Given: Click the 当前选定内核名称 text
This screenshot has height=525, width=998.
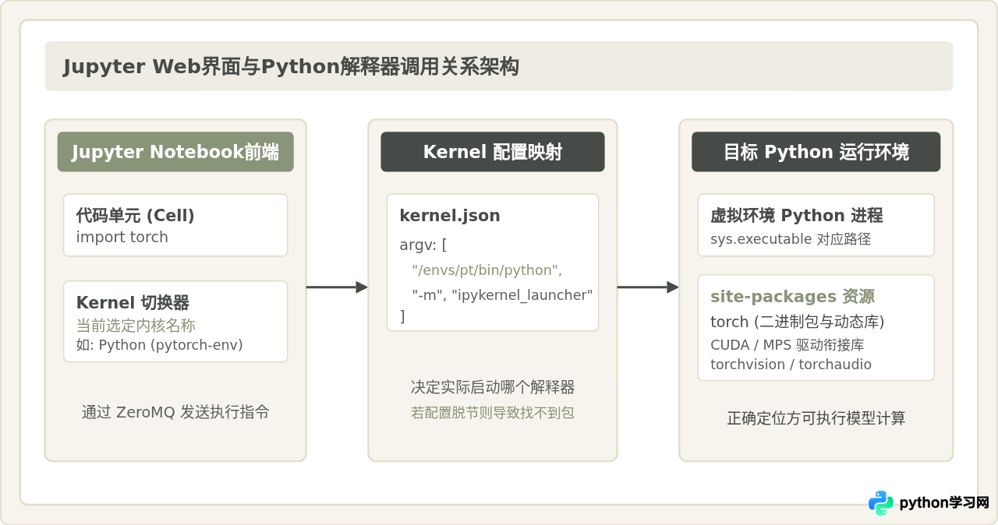Looking at the screenshot, I should pos(136,326).
